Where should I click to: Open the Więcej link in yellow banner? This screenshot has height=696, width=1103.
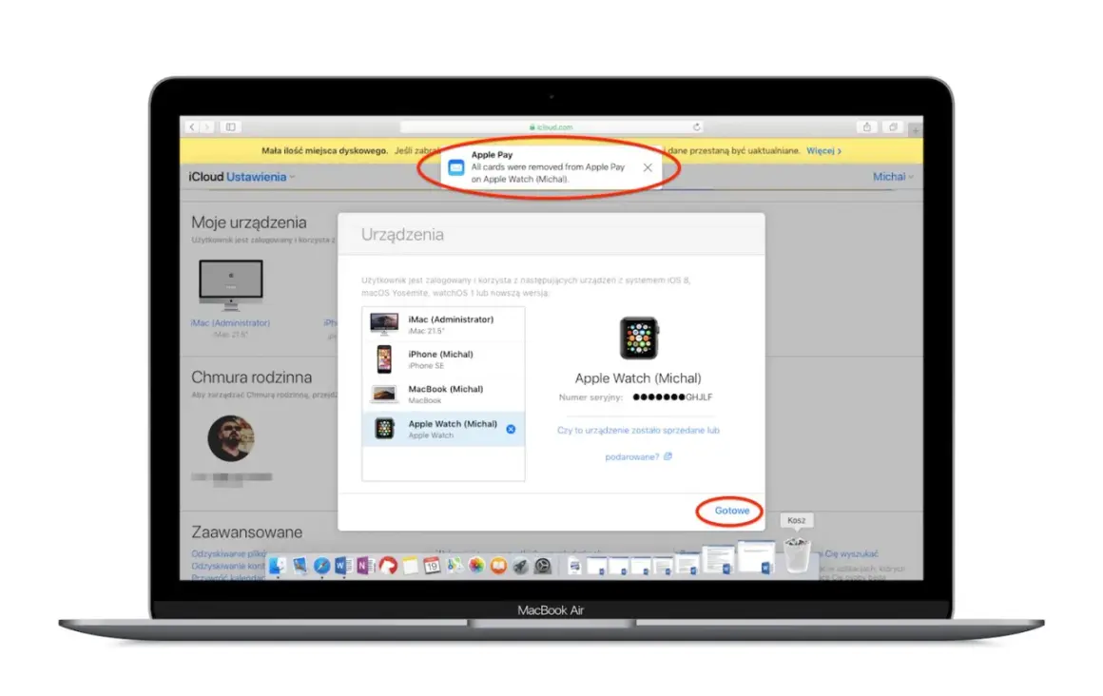pyautogui.click(x=823, y=150)
